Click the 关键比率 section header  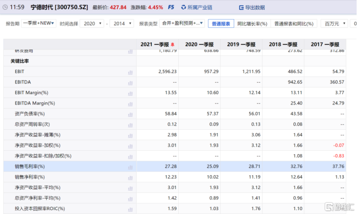(20, 61)
